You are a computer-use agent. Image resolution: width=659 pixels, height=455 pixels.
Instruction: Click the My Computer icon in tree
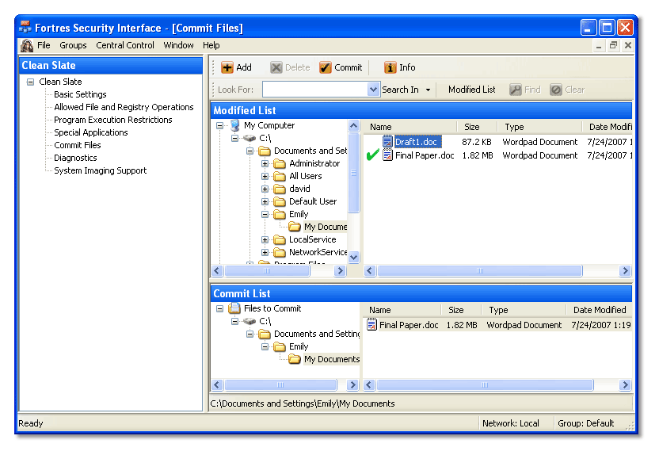pyautogui.click(x=235, y=125)
